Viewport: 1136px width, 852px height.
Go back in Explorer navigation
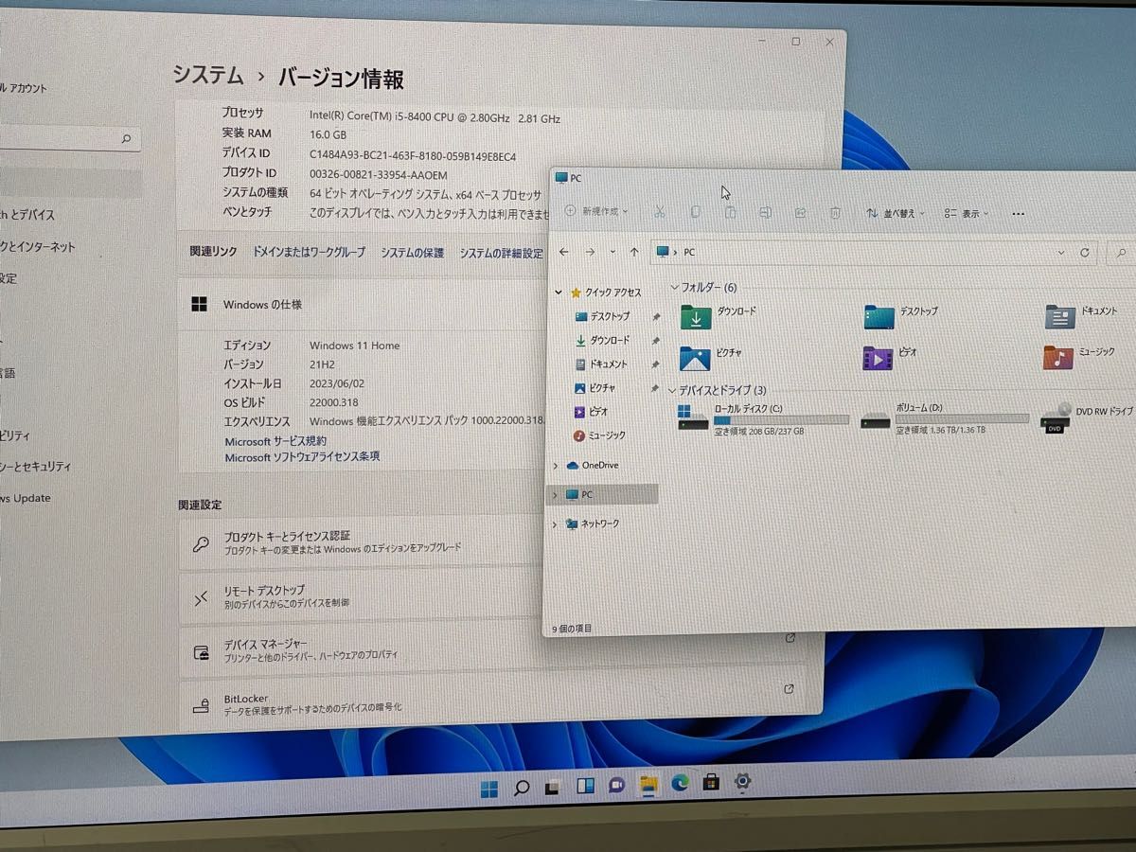564,252
